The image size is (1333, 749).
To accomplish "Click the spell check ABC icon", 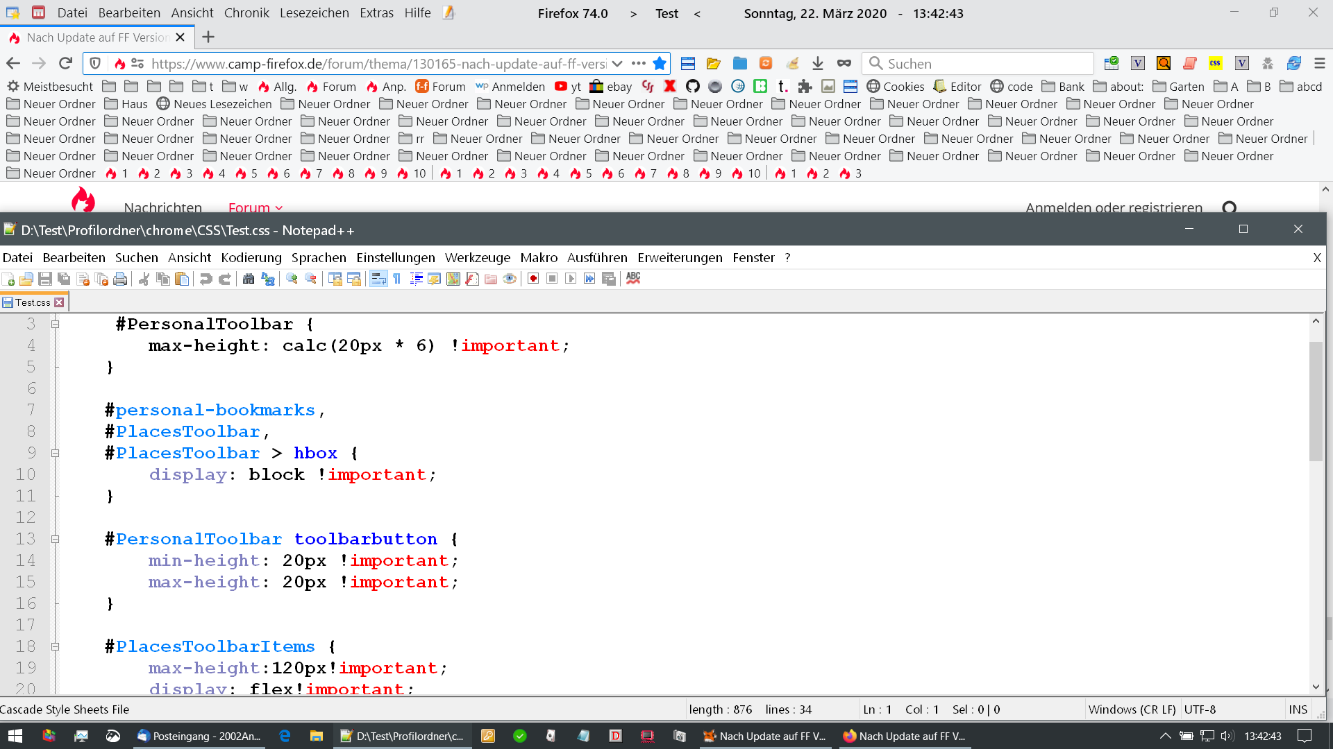I will point(633,278).
